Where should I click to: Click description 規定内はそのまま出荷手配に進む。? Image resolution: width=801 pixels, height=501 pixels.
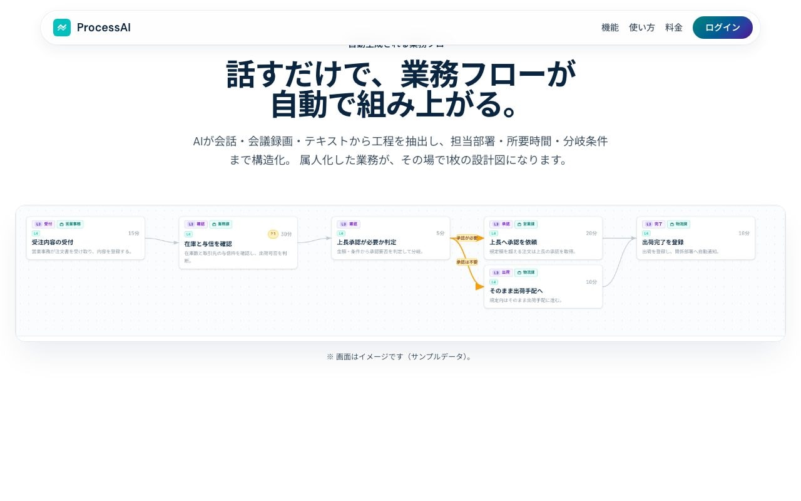click(x=526, y=300)
